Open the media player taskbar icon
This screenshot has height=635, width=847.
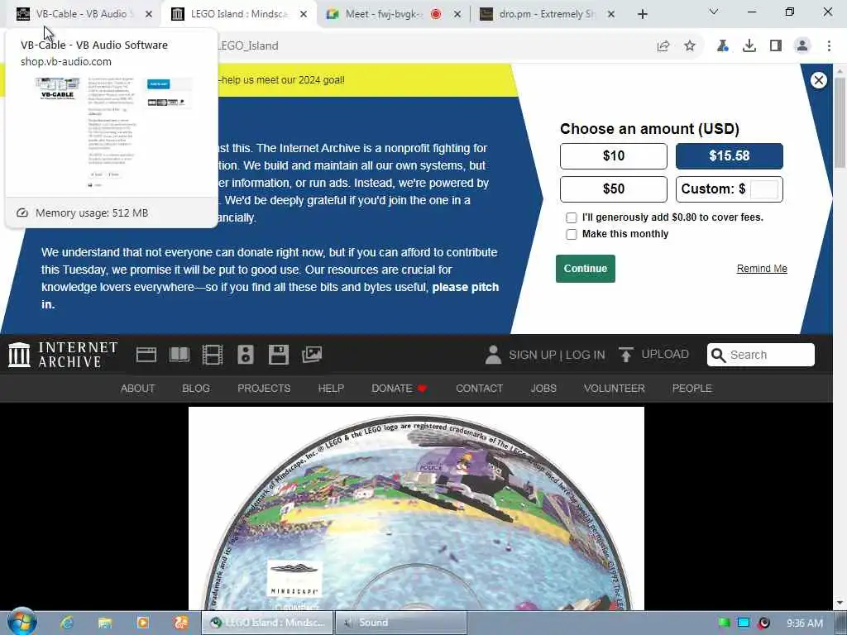pyautogui.click(x=142, y=623)
